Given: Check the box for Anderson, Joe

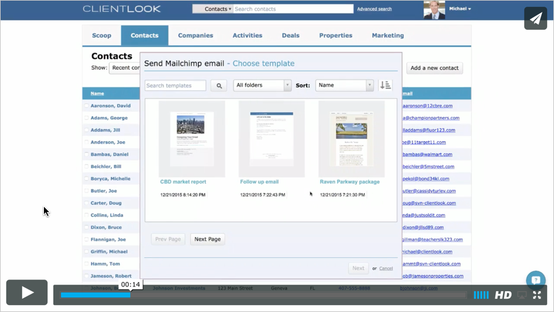Looking at the screenshot, I should click(x=86, y=142).
